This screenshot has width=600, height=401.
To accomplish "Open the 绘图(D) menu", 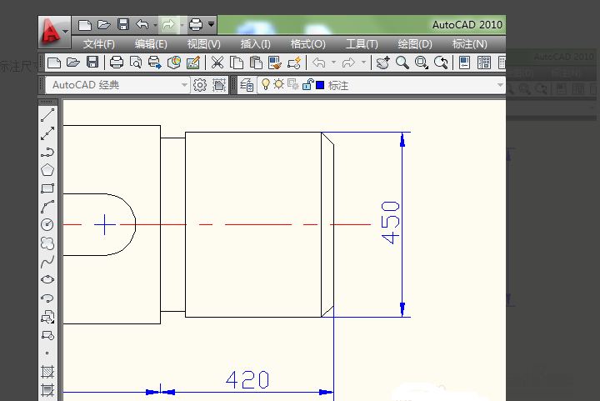I will coord(415,44).
